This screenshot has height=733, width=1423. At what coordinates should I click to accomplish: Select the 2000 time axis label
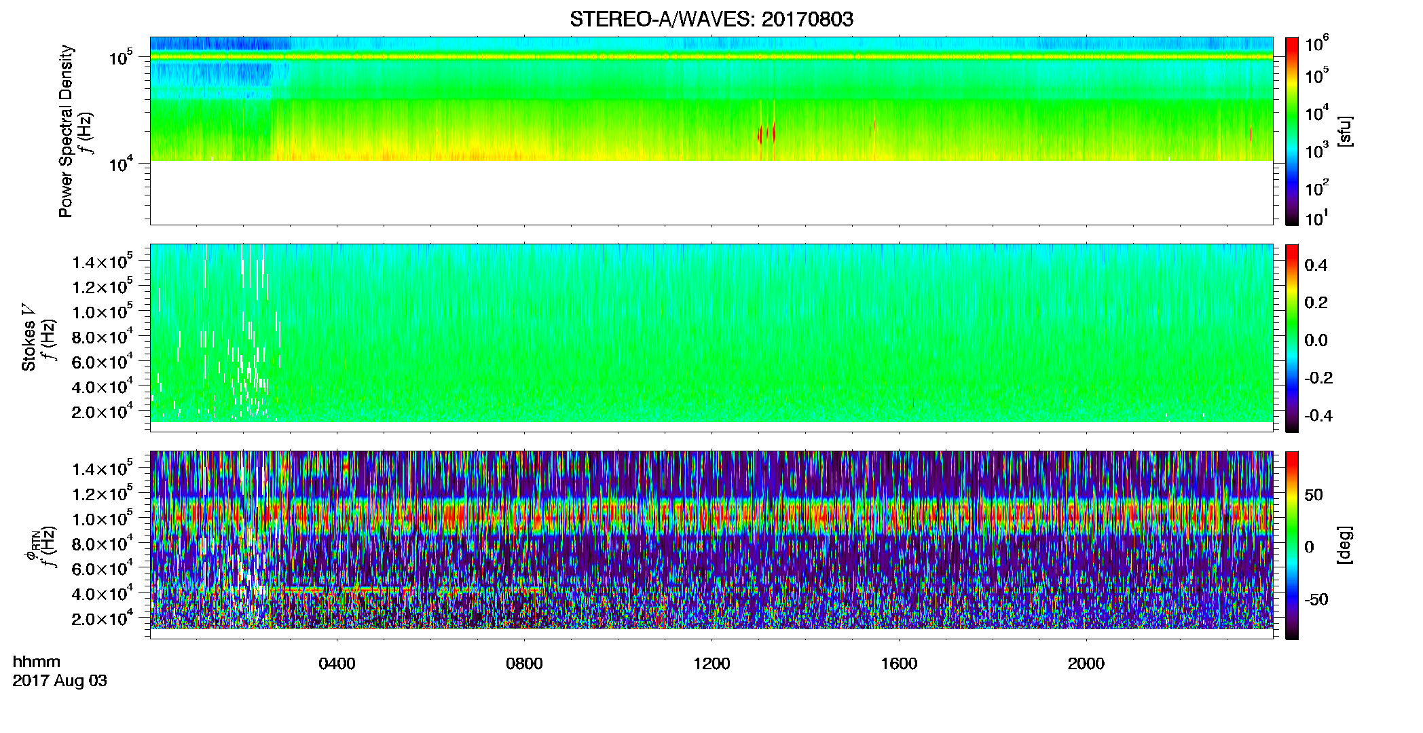tap(1086, 664)
